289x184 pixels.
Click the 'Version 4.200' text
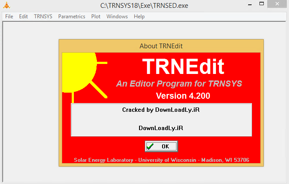pyautogui.click(x=183, y=96)
